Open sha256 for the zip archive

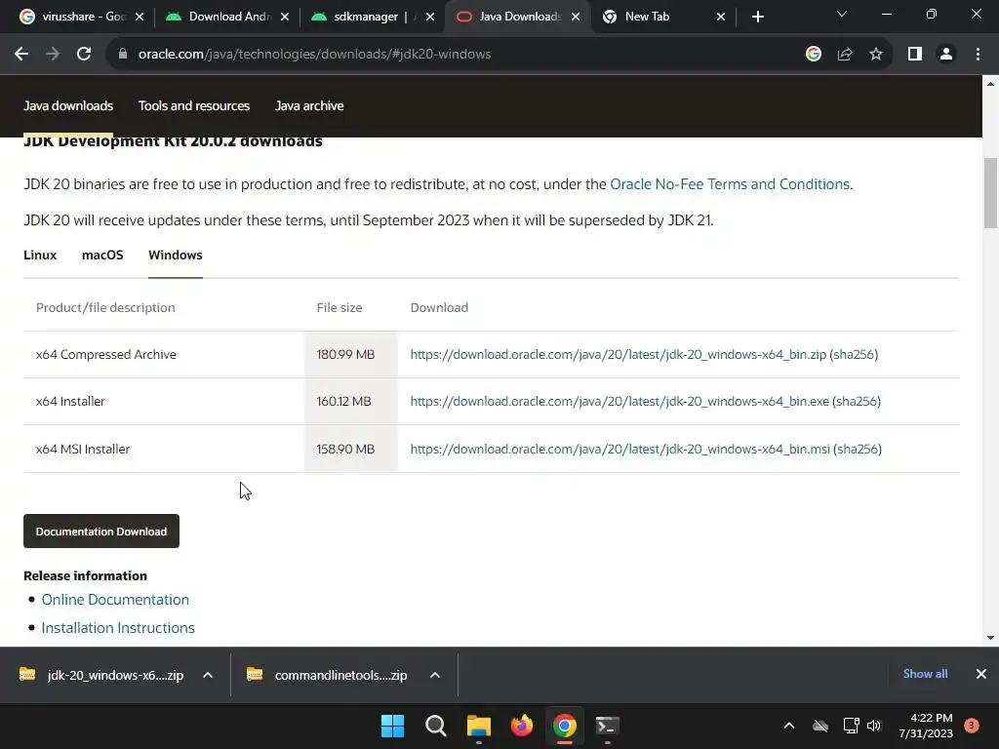tap(854, 354)
